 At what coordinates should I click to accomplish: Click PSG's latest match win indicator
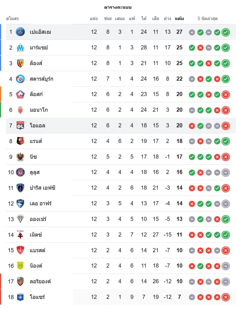pyautogui.click(x=226, y=32)
